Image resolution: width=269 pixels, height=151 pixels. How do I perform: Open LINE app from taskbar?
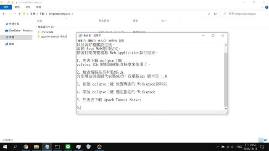click(x=68, y=147)
